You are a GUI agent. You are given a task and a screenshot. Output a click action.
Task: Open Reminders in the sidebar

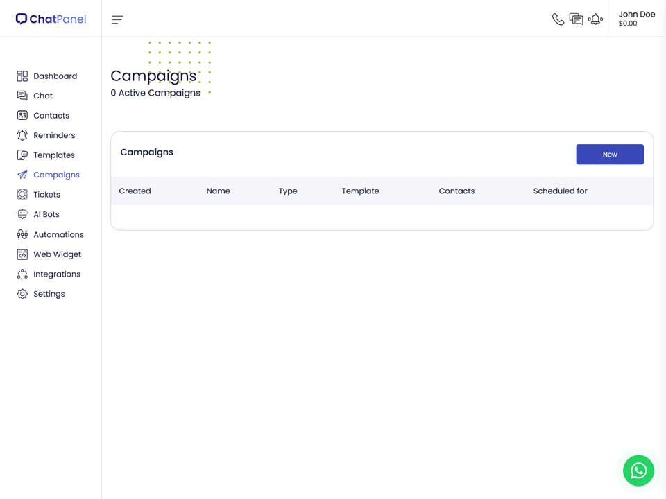pyautogui.click(x=54, y=135)
